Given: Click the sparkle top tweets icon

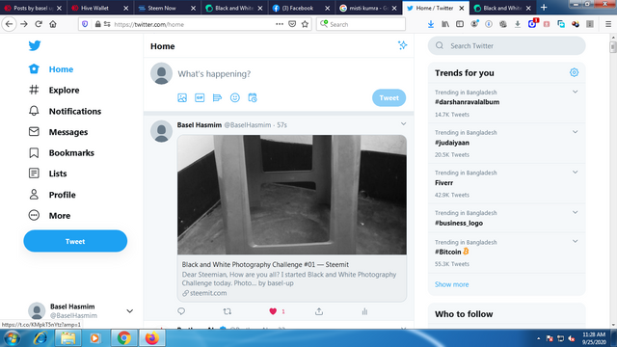Looking at the screenshot, I should pos(402,45).
